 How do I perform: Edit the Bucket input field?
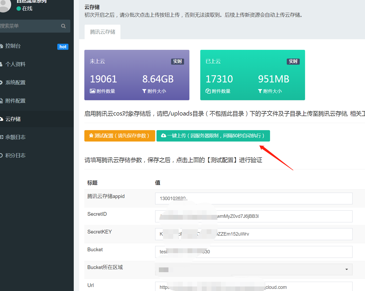click(x=254, y=252)
